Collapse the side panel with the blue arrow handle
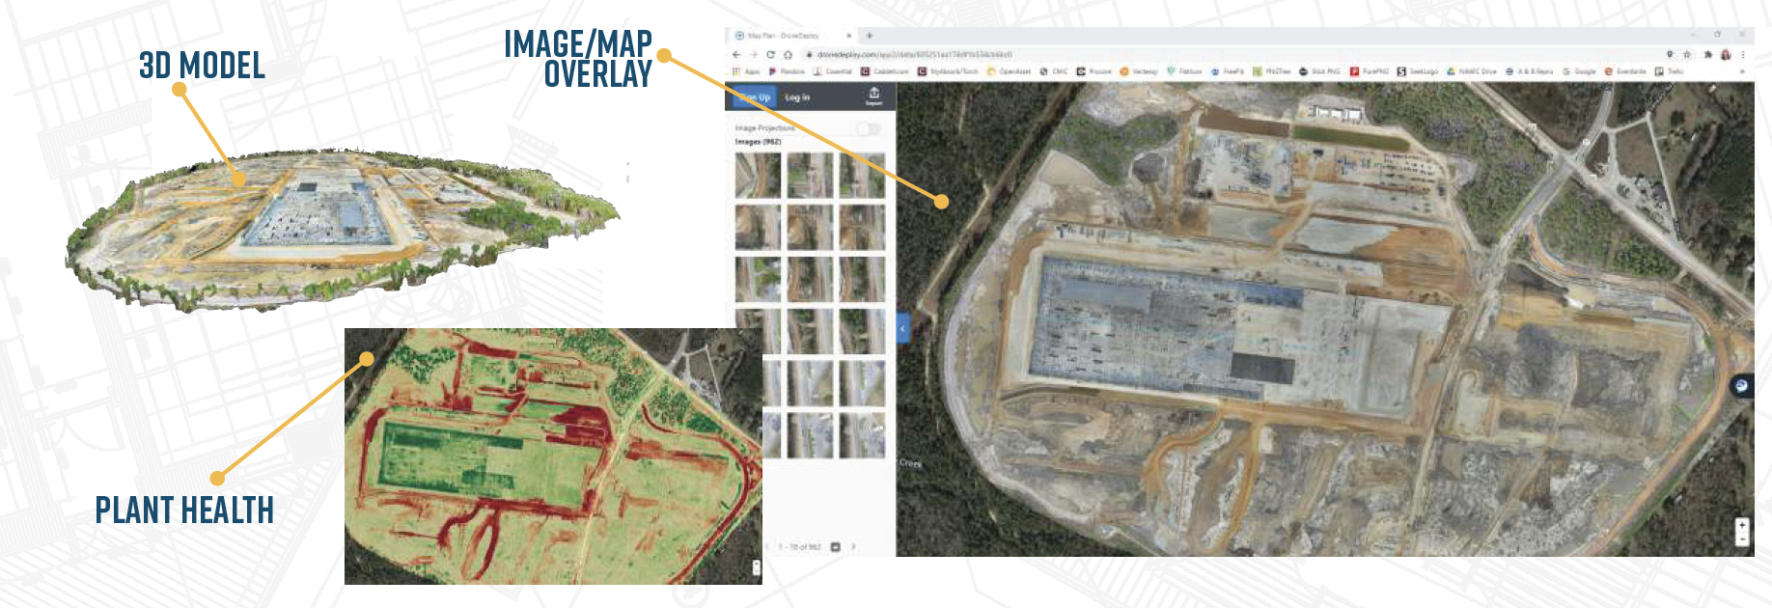The width and height of the screenshot is (1772, 608). 902,329
